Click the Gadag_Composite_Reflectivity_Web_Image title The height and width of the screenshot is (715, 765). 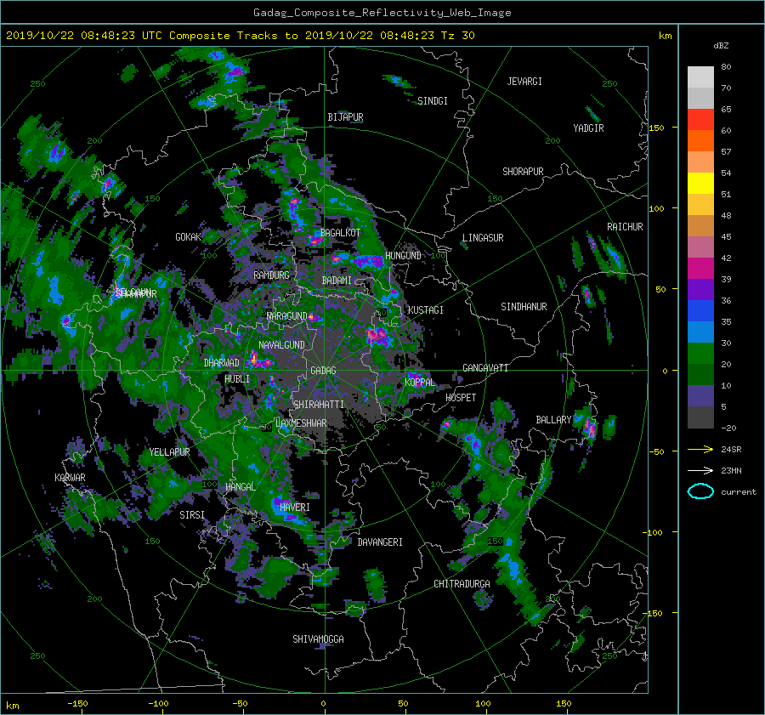382,13
